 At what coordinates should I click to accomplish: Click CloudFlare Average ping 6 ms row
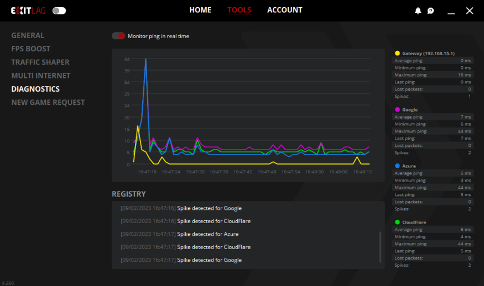click(433, 230)
